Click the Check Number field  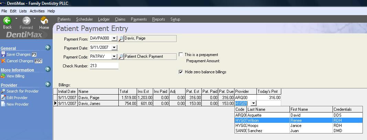[104, 66]
